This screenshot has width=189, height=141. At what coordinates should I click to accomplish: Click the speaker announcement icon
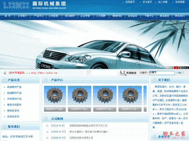[5, 73]
